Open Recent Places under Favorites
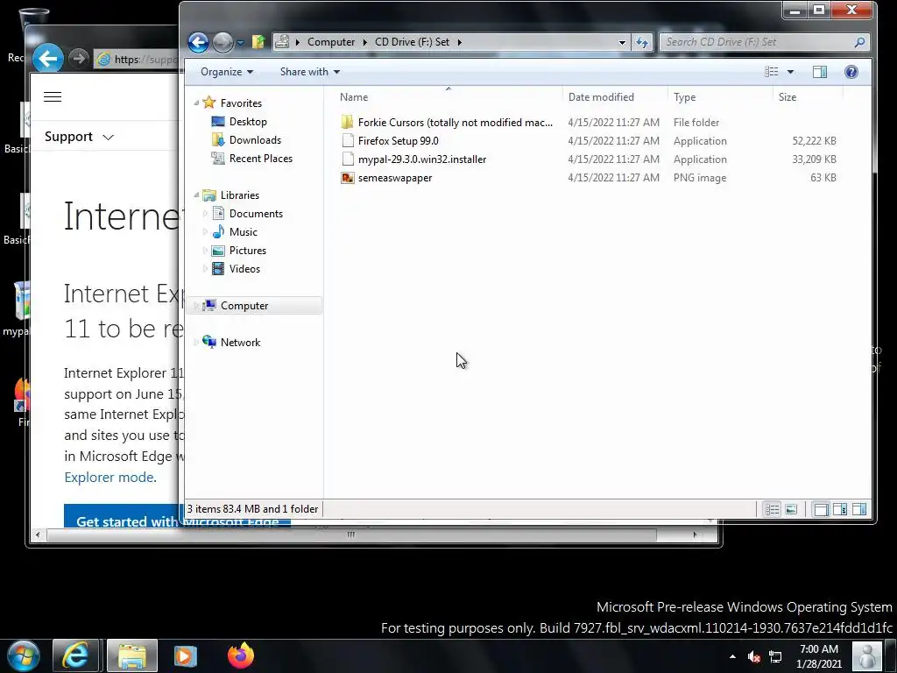This screenshot has height=673, width=897. (261, 158)
